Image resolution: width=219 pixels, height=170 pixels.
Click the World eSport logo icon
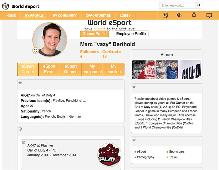point(5,6)
